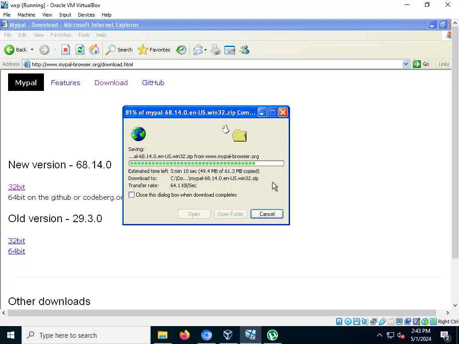Click the green download-arrow keyboard capture indicator in VirtualBox status bar

[x=433, y=322]
